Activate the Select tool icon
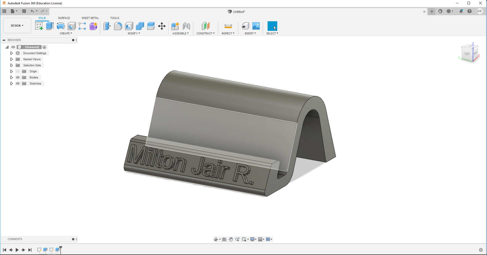This screenshot has width=487, height=255. click(x=272, y=26)
